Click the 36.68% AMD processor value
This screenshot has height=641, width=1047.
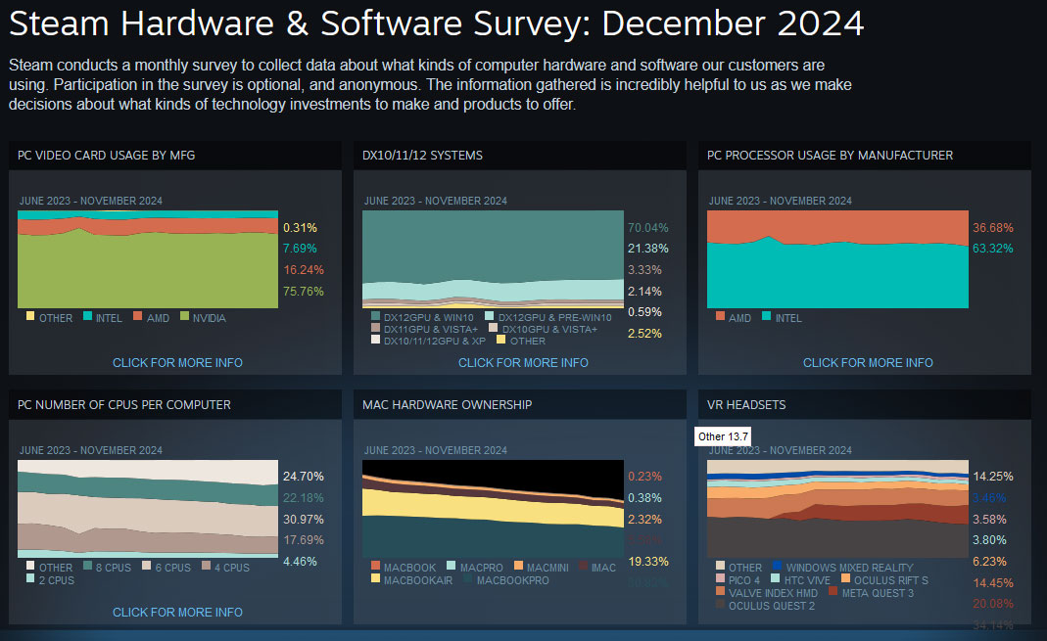(993, 227)
